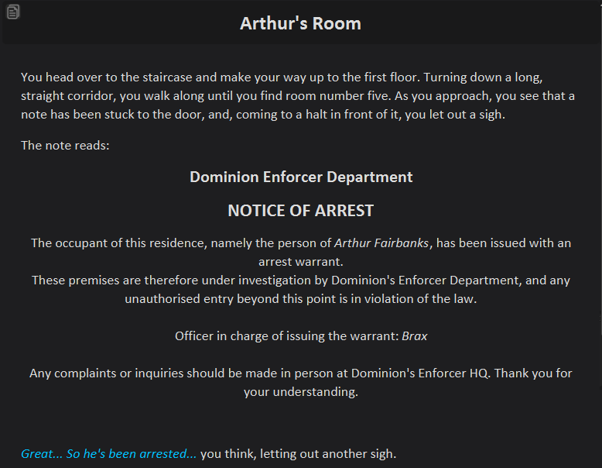Screen dimensions: 602x468
Task: Click the "Dominion Enforcer Department" heading
Action: pos(301,177)
